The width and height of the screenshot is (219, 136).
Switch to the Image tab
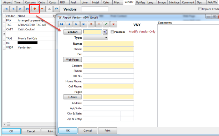coord(162,2)
